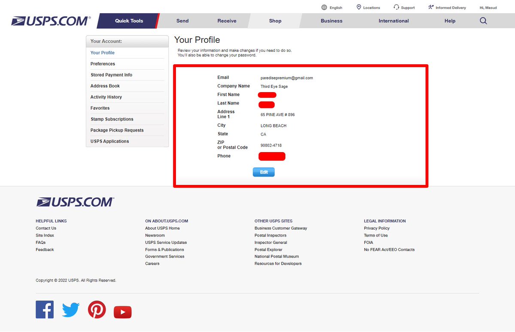The width and height of the screenshot is (515, 332).
Task: Open Favorites in account sidebar
Action: point(100,108)
